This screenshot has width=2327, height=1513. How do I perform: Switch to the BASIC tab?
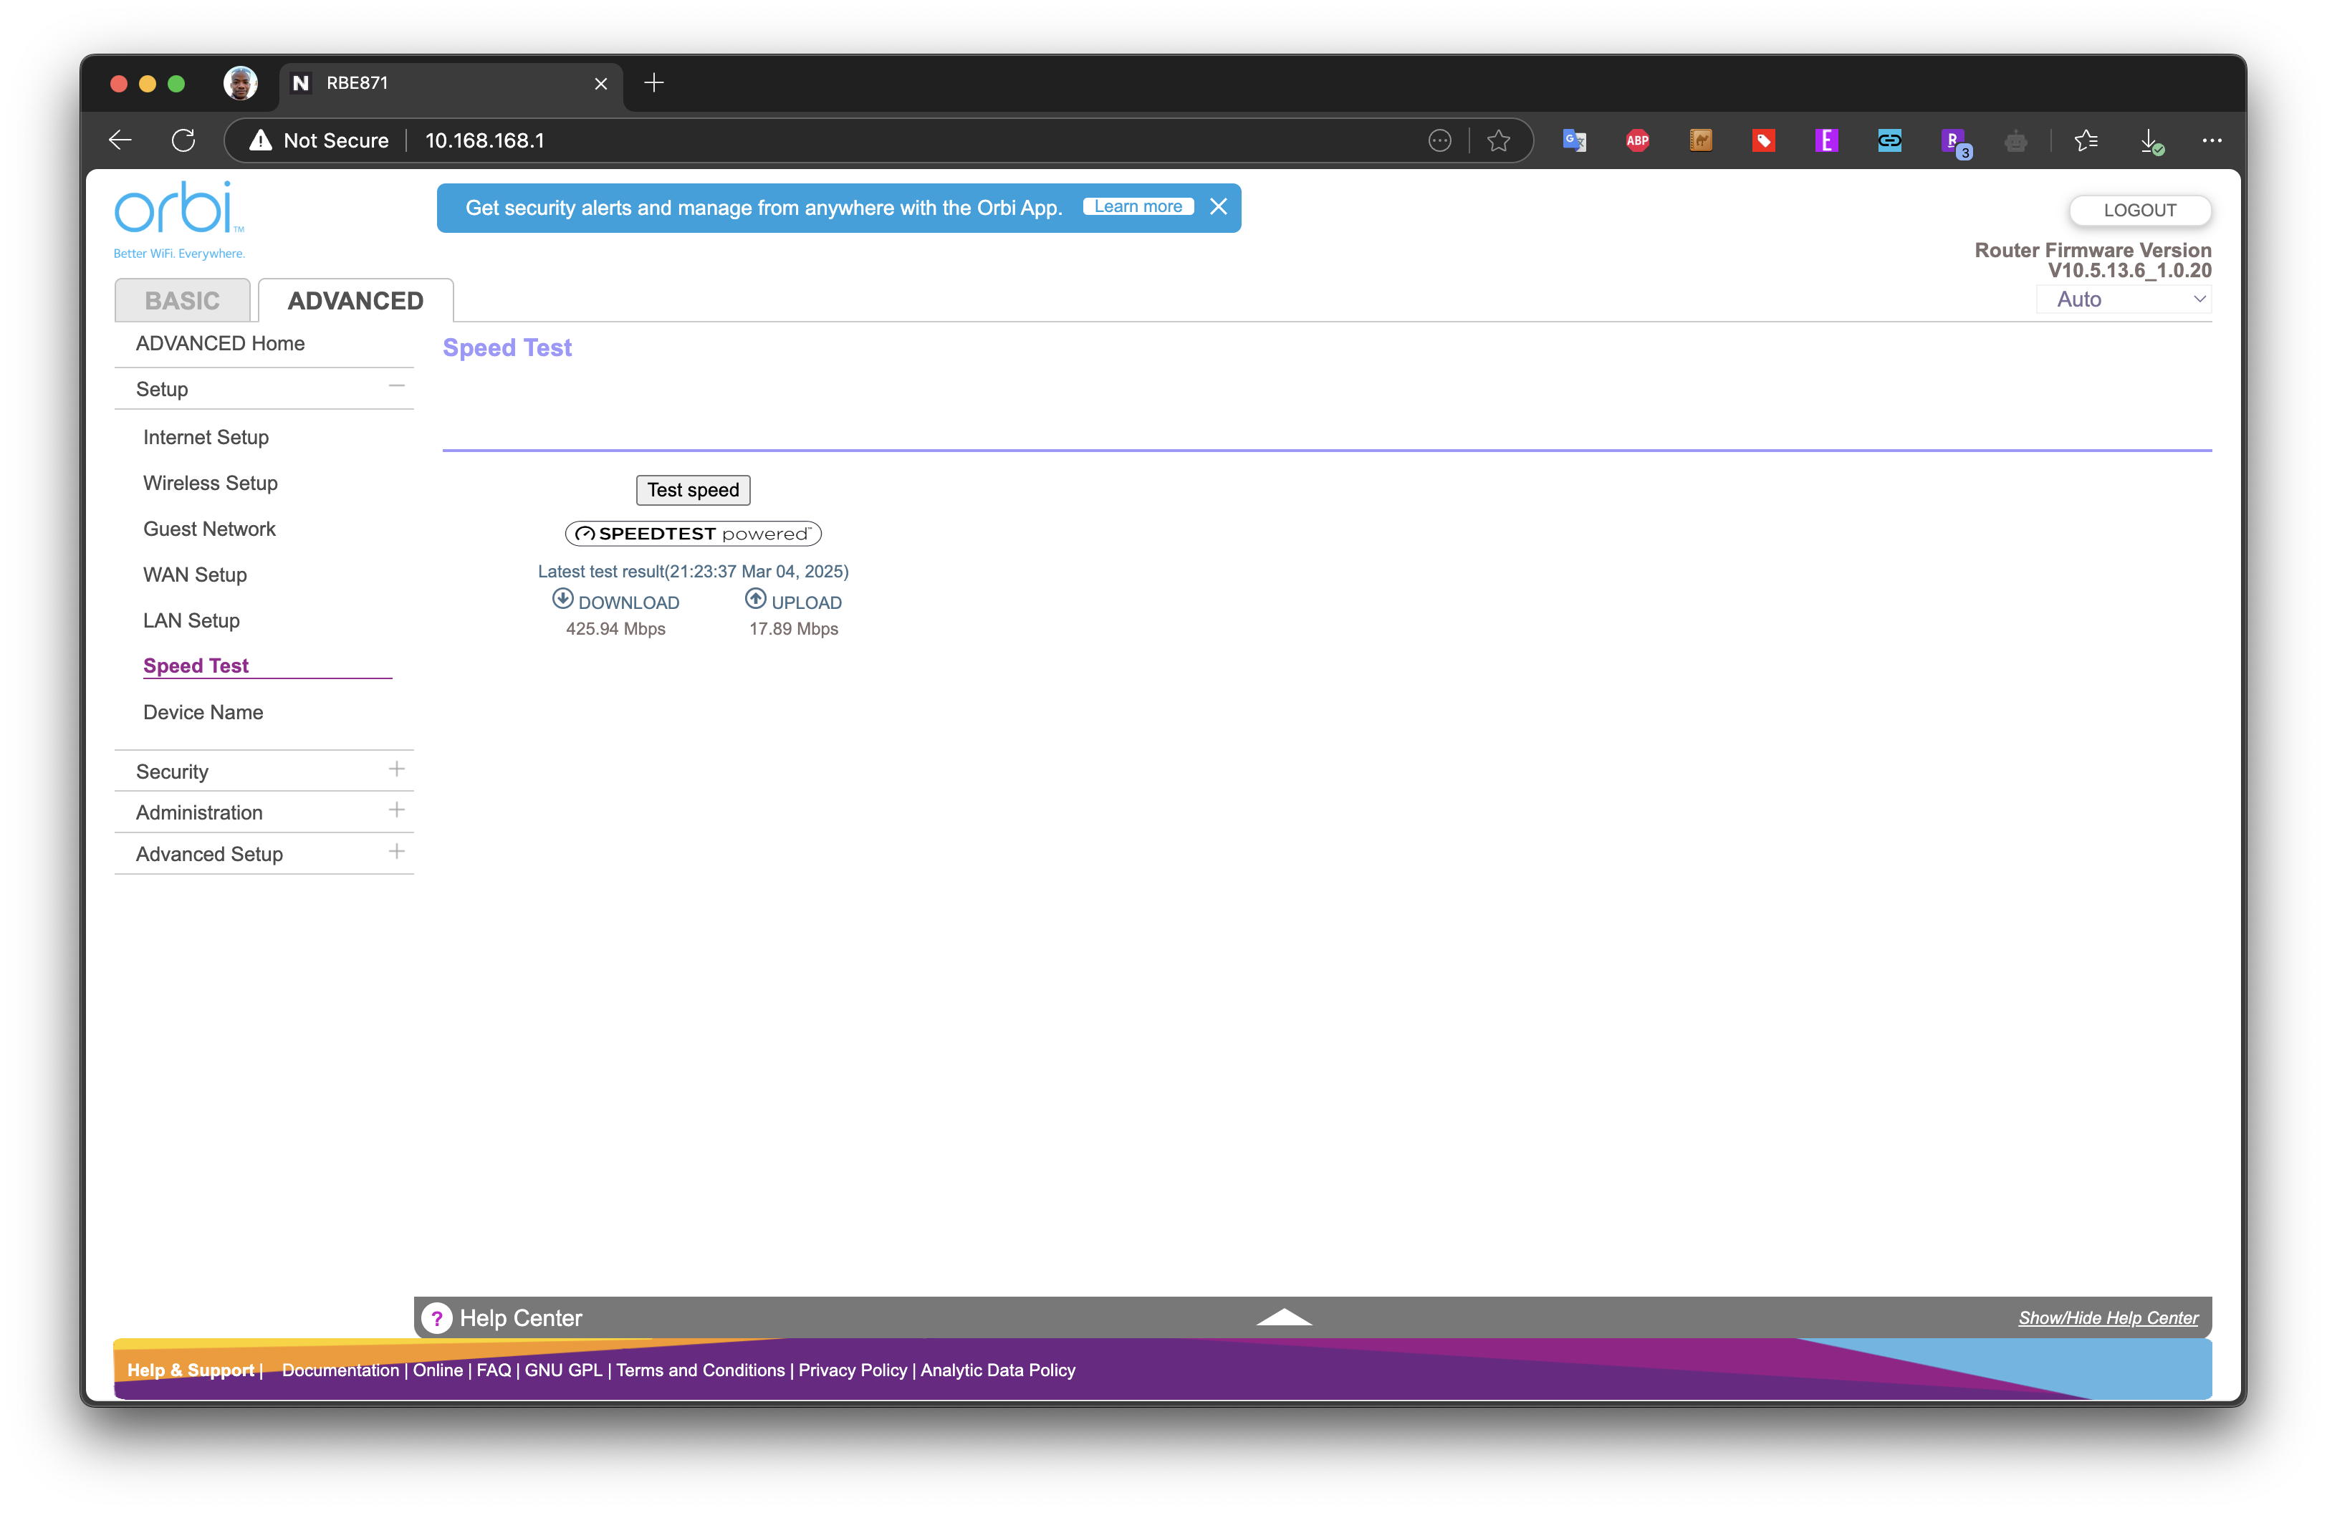(x=182, y=300)
